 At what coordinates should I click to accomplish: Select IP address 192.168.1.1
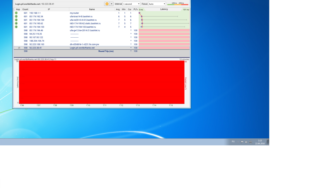tap(35, 13)
